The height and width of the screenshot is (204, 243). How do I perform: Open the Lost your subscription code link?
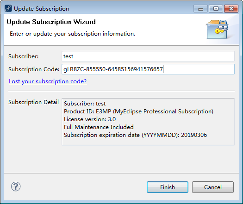point(48,81)
